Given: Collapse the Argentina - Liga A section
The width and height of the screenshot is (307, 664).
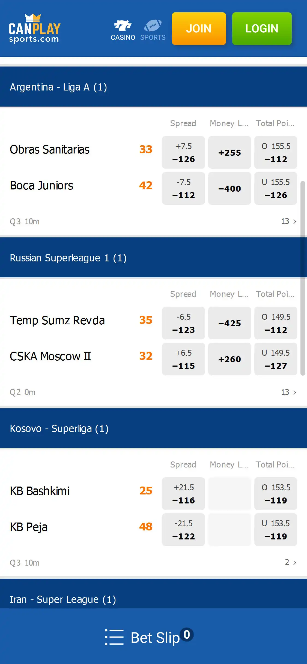Looking at the screenshot, I should pyautogui.click(x=153, y=87).
